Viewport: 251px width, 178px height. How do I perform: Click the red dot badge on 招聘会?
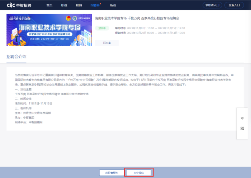[100, 4]
